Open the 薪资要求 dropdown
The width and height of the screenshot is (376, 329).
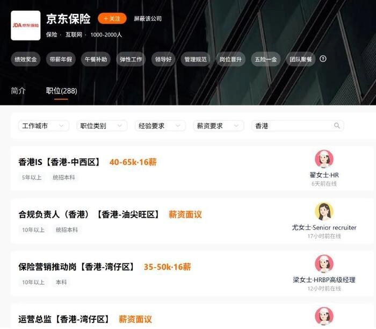(219, 126)
